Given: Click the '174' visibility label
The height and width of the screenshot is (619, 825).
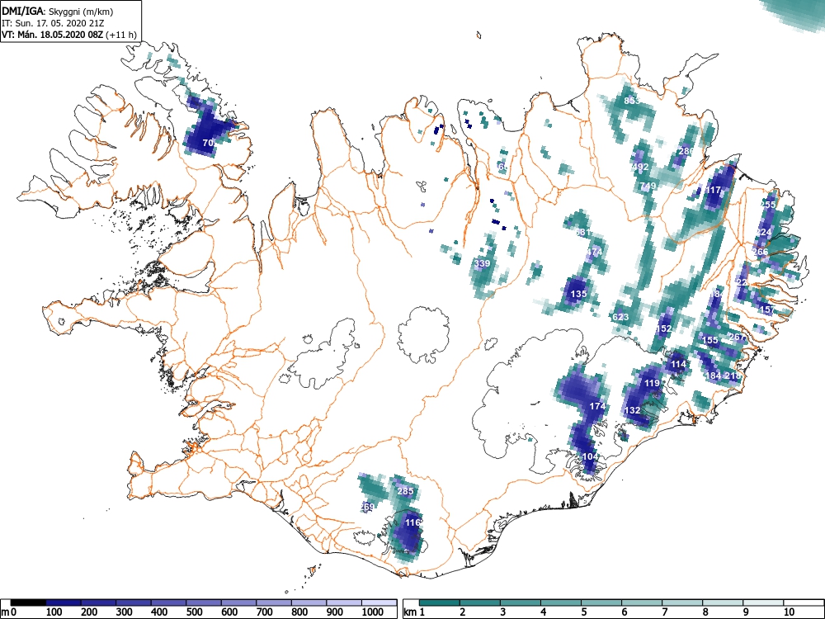Looking at the screenshot, I should [x=597, y=406].
